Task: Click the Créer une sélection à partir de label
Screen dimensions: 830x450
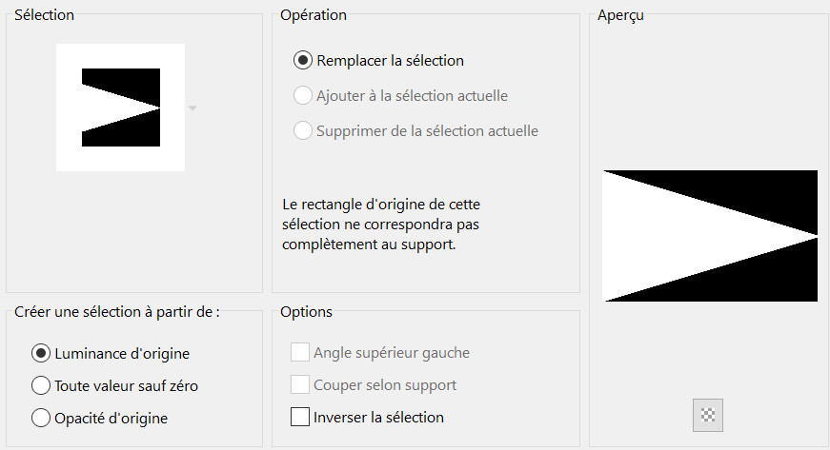Action: coord(117,312)
